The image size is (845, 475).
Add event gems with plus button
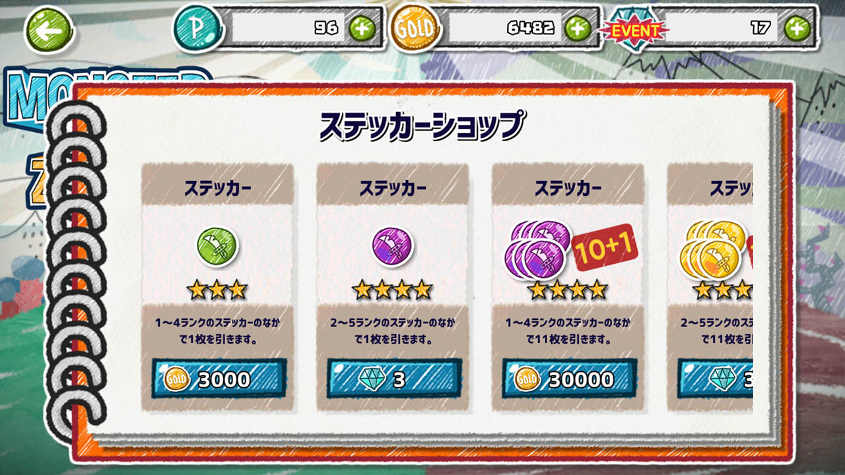pos(797,28)
